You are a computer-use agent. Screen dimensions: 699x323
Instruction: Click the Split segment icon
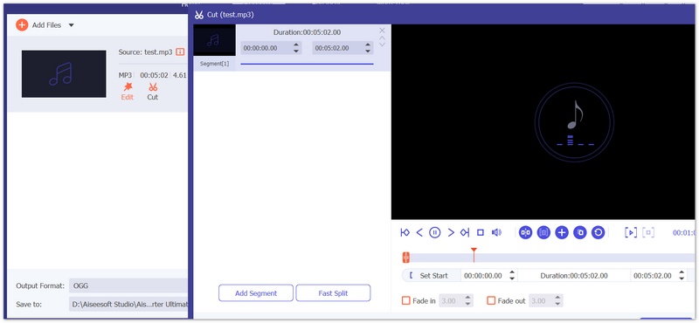tap(526, 232)
